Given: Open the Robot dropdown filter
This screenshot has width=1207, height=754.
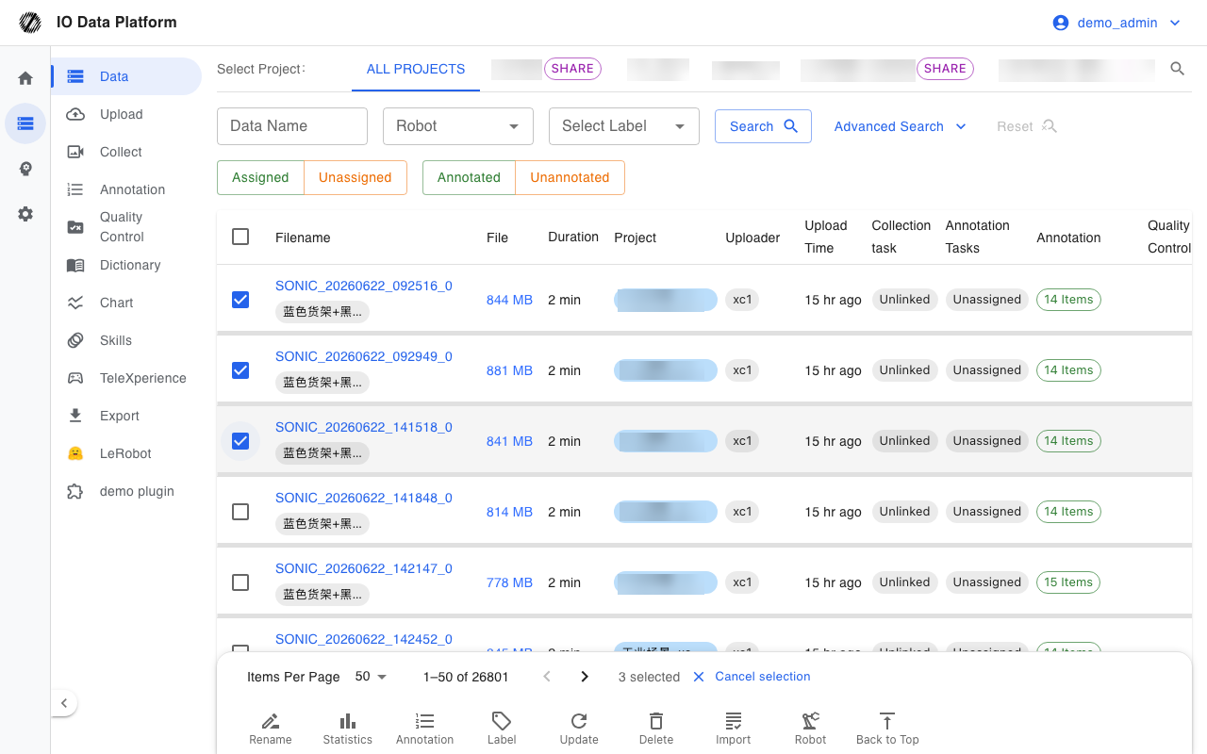Looking at the screenshot, I should (458, 126).
